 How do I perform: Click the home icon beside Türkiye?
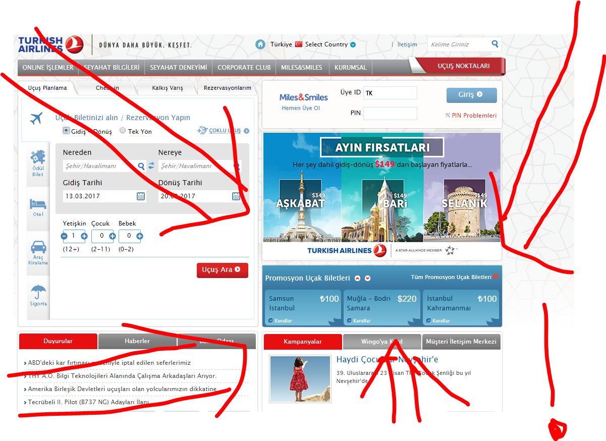[x=260, y=44]
